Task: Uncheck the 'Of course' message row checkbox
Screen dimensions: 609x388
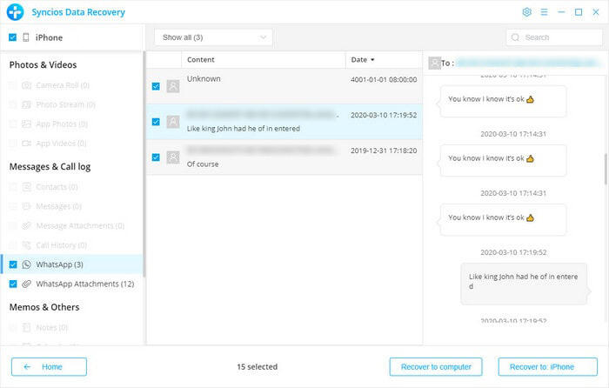Action: pyautogui.click(x=156, y=157)
